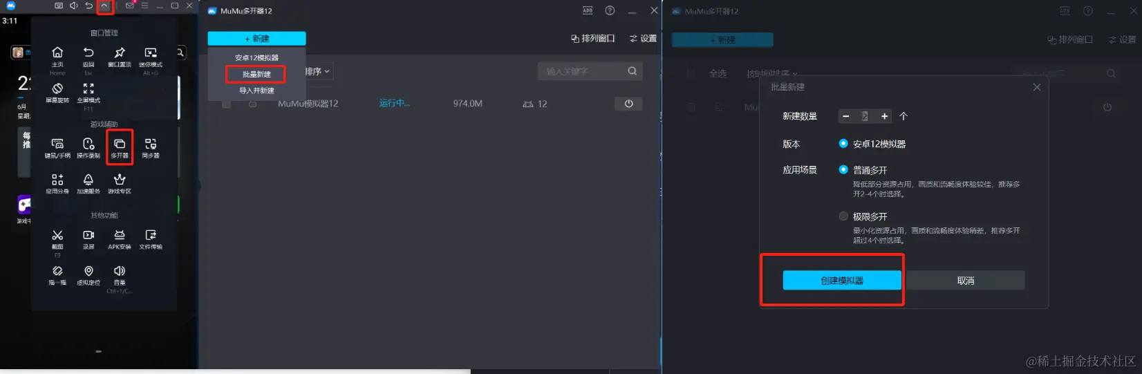Enter 全屏模式 fullscreen mode
Image resolution: width=1142 pixels, height=374 pixels.
pos(88,88)
